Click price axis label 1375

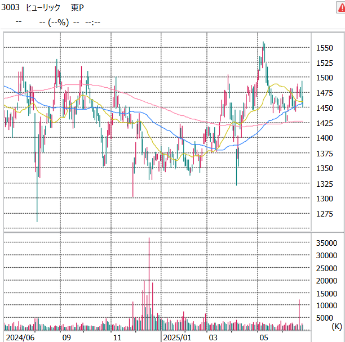coord(325,154)
